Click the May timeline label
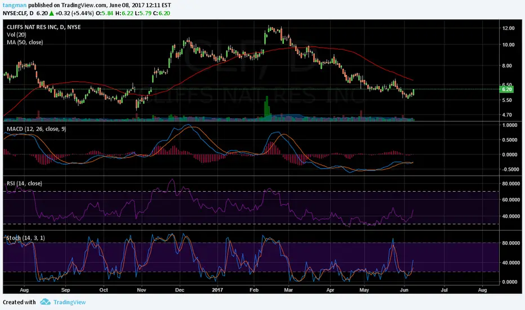 (x=364, y=290)
